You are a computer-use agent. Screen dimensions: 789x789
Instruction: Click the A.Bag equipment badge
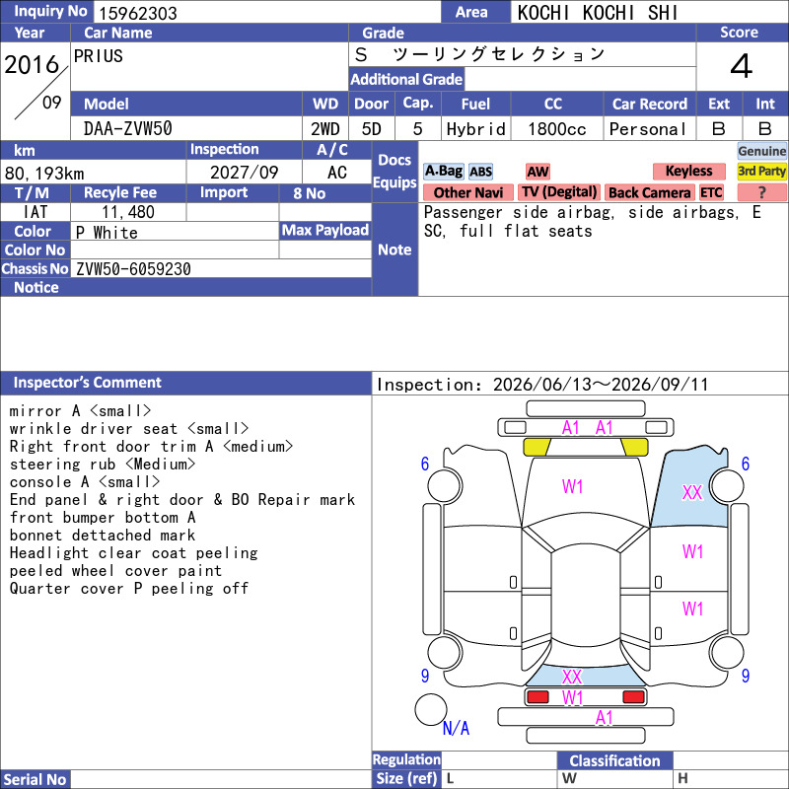coord(443,171)
